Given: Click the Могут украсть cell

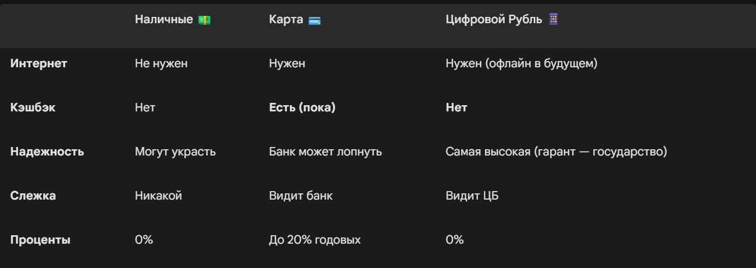Looking at the screenshot, I should point(175,152).
